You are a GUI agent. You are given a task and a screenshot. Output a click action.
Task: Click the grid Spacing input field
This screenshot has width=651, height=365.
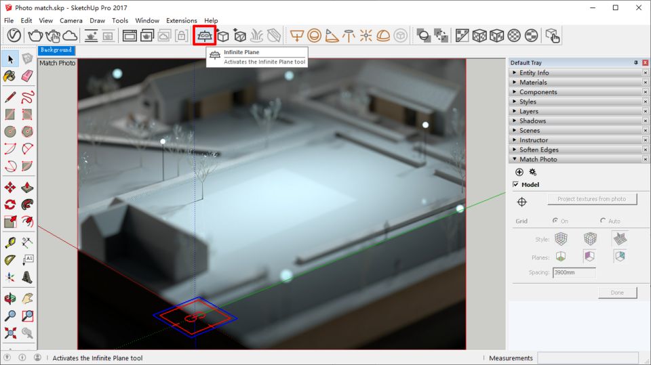574,272
